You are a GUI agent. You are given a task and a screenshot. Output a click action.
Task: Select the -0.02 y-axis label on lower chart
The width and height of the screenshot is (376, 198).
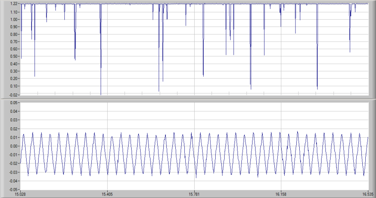click(14, 164)
